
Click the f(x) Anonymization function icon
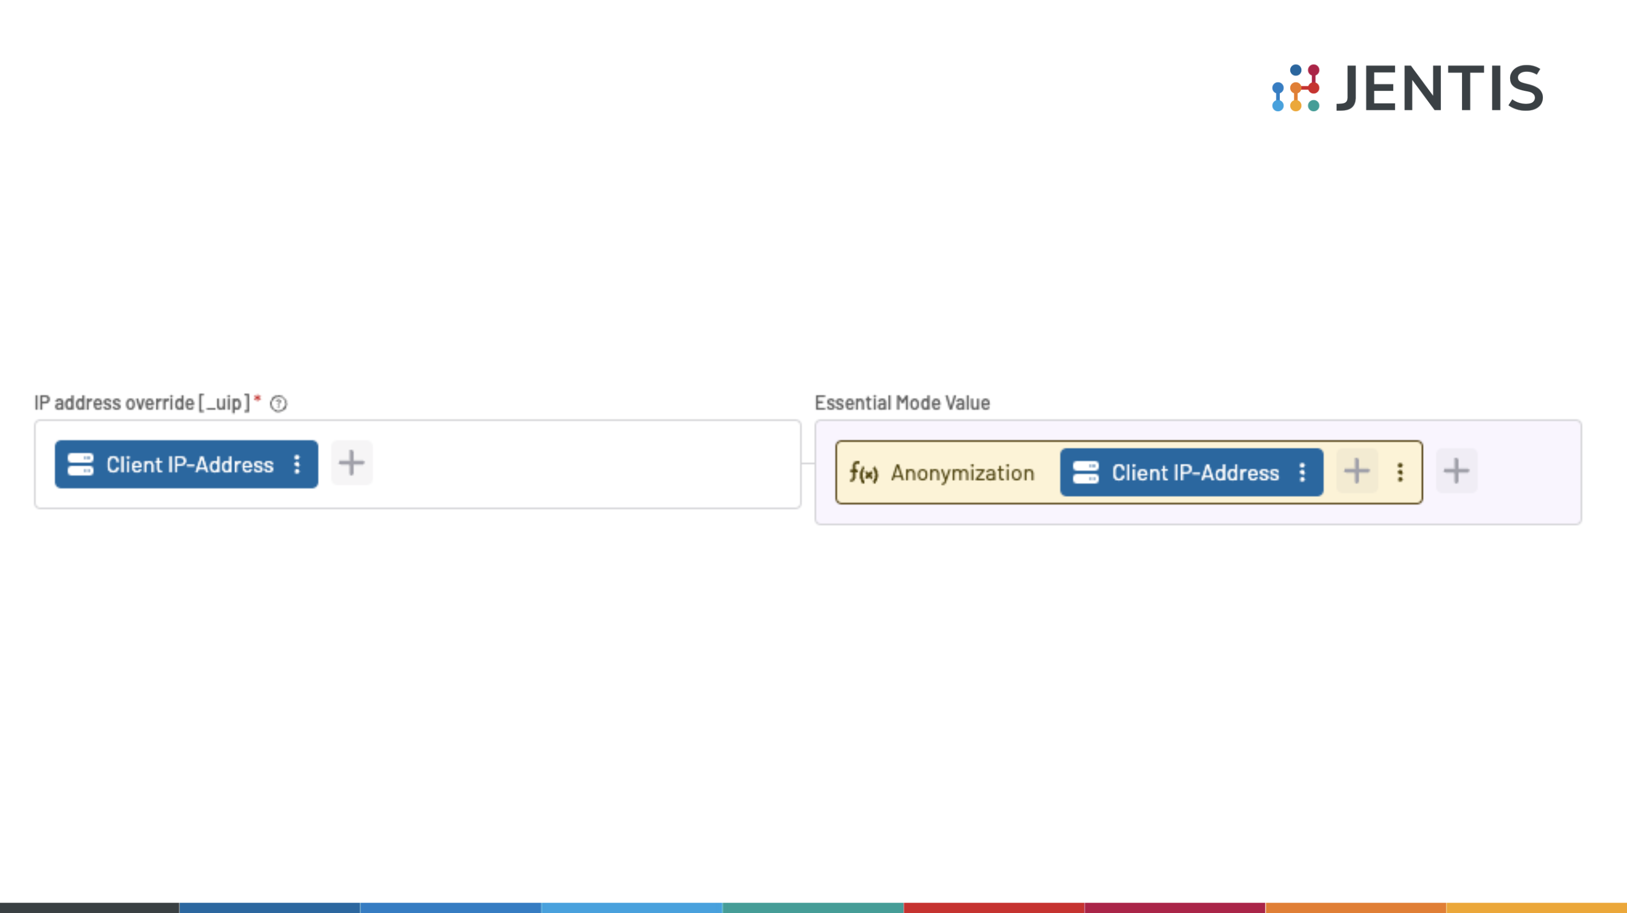(x=863, y=473)
